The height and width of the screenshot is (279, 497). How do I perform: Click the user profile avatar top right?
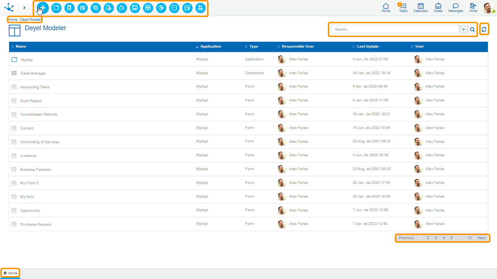tap(489, 8)
